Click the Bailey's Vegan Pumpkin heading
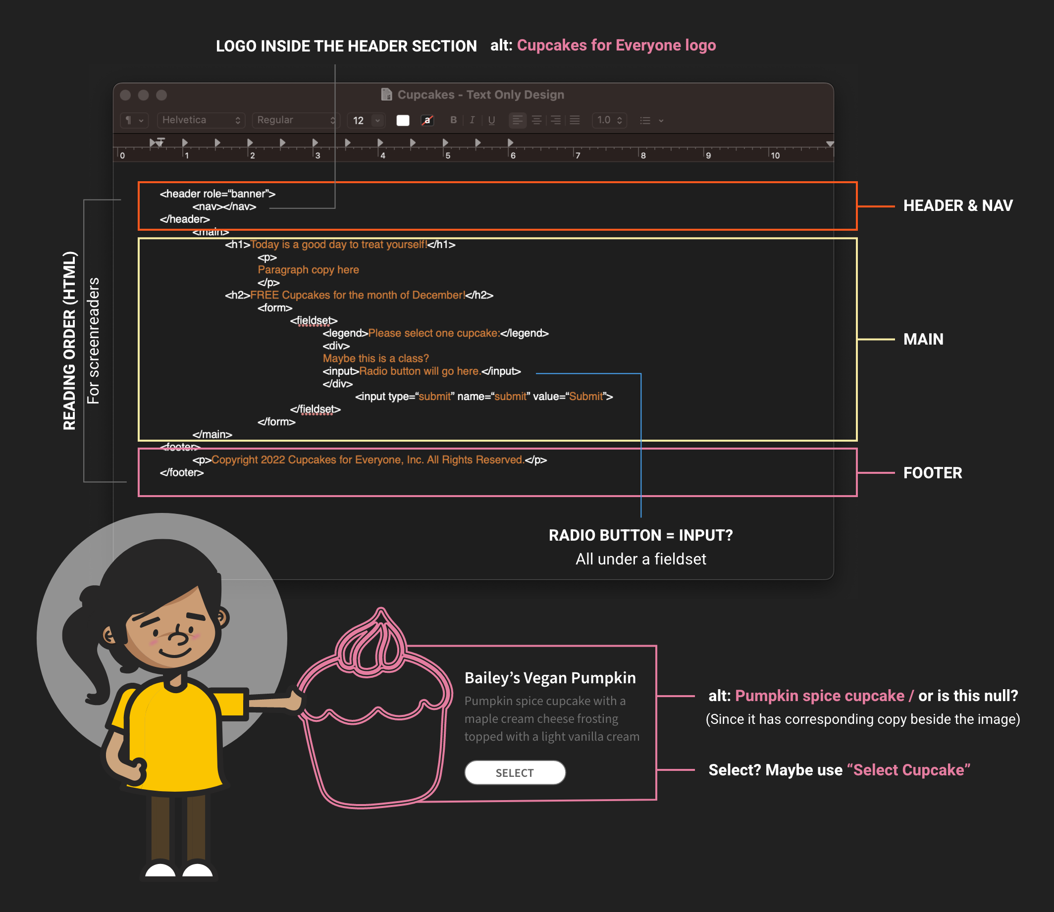Image resolution: width=1054 pixels, height=912 pixels. tap(550, 678)
